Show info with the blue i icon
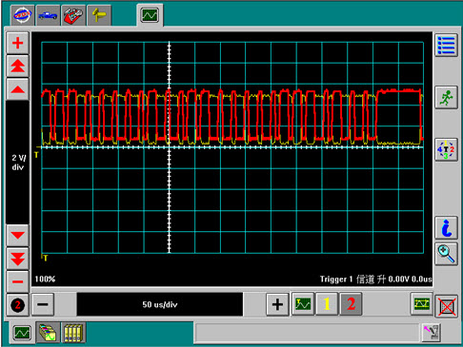Image resolution: width=463 pixels, height=347 pixels. point(446,227)
